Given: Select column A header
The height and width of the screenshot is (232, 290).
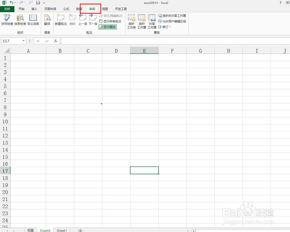Looking at the screenshot, I should pyautogui.click(x=28, y=51).
